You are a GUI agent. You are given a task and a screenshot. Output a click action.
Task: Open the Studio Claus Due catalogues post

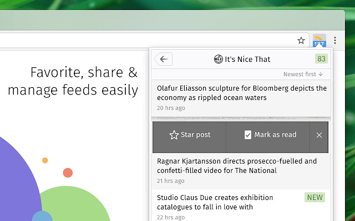pos(215,202)
